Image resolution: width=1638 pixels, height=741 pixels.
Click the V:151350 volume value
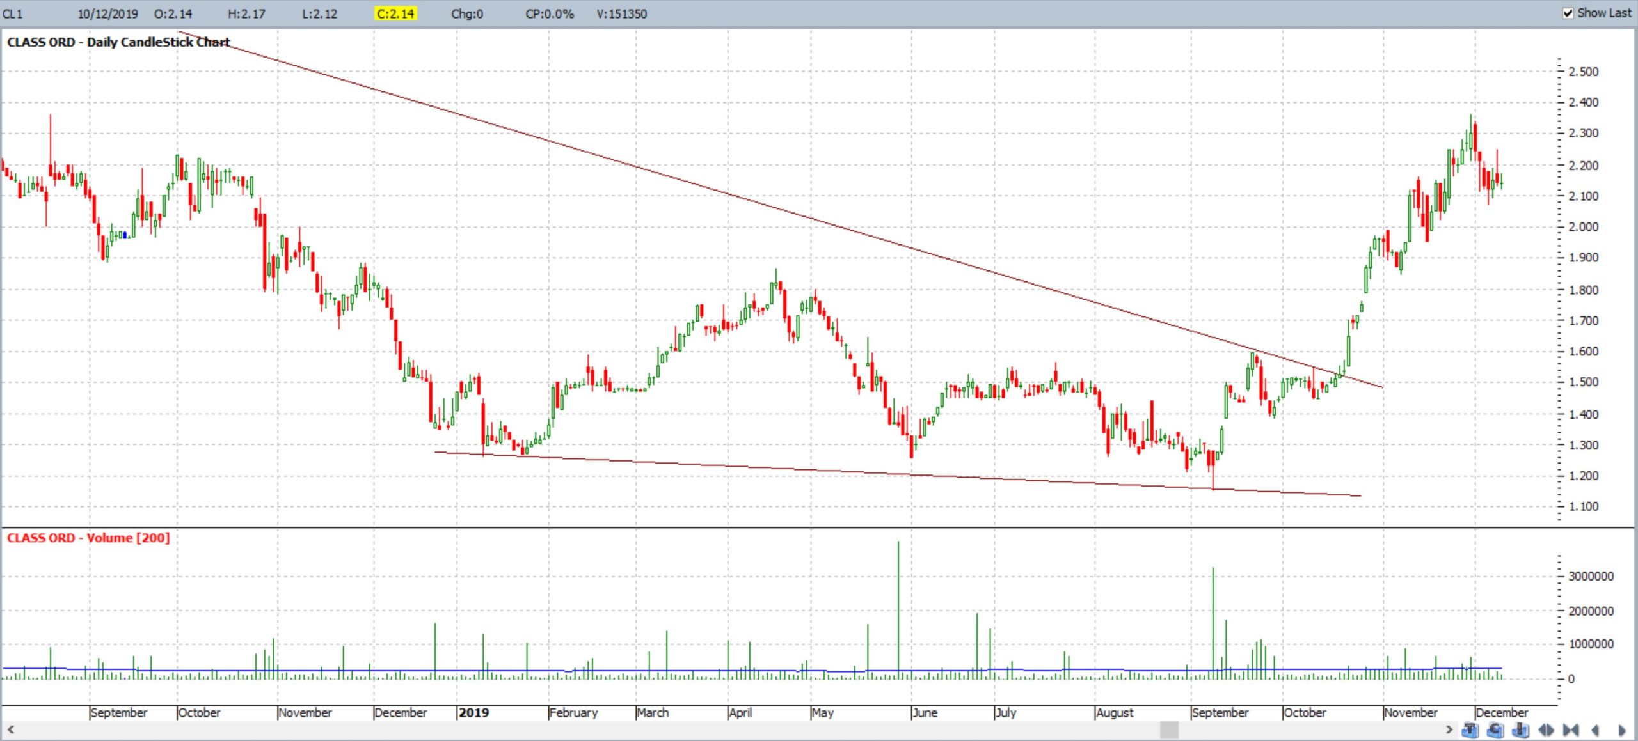621,13
